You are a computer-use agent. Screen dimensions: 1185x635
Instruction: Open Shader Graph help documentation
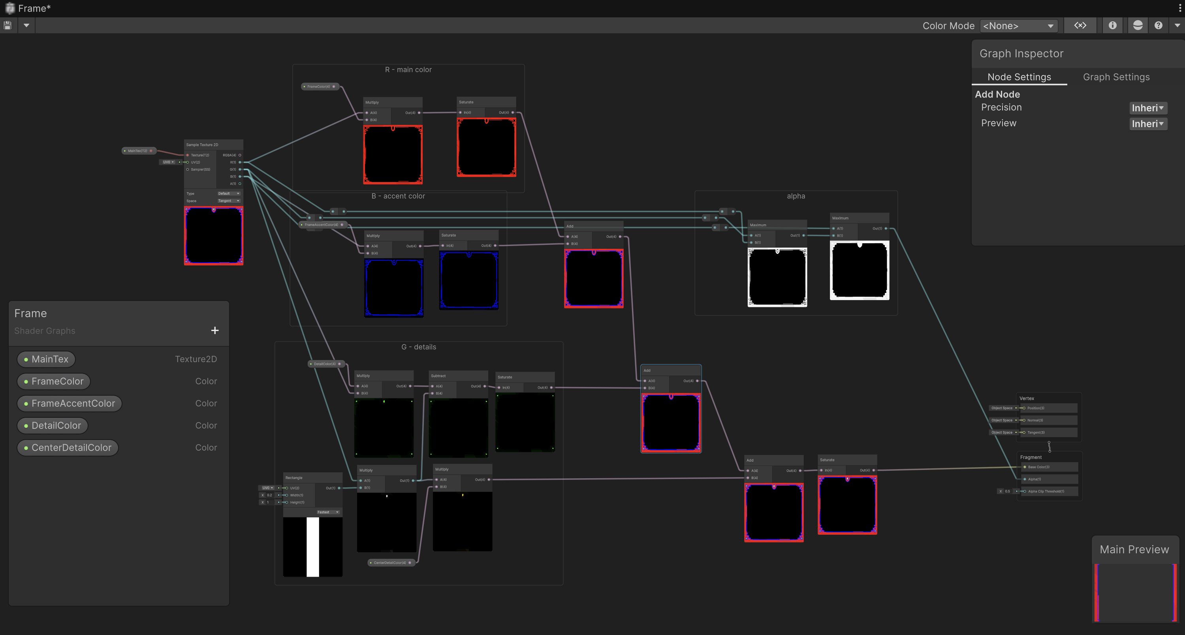tap(1158, 25)
